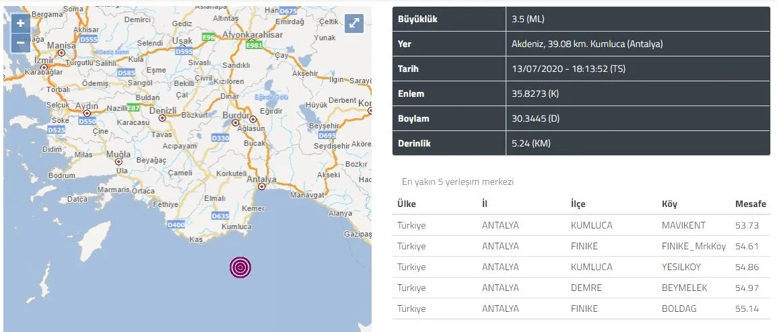This screenshot has width=777, height=332.
Task: Expand the map to fullscreen
Action: click(x=354, y=24)
